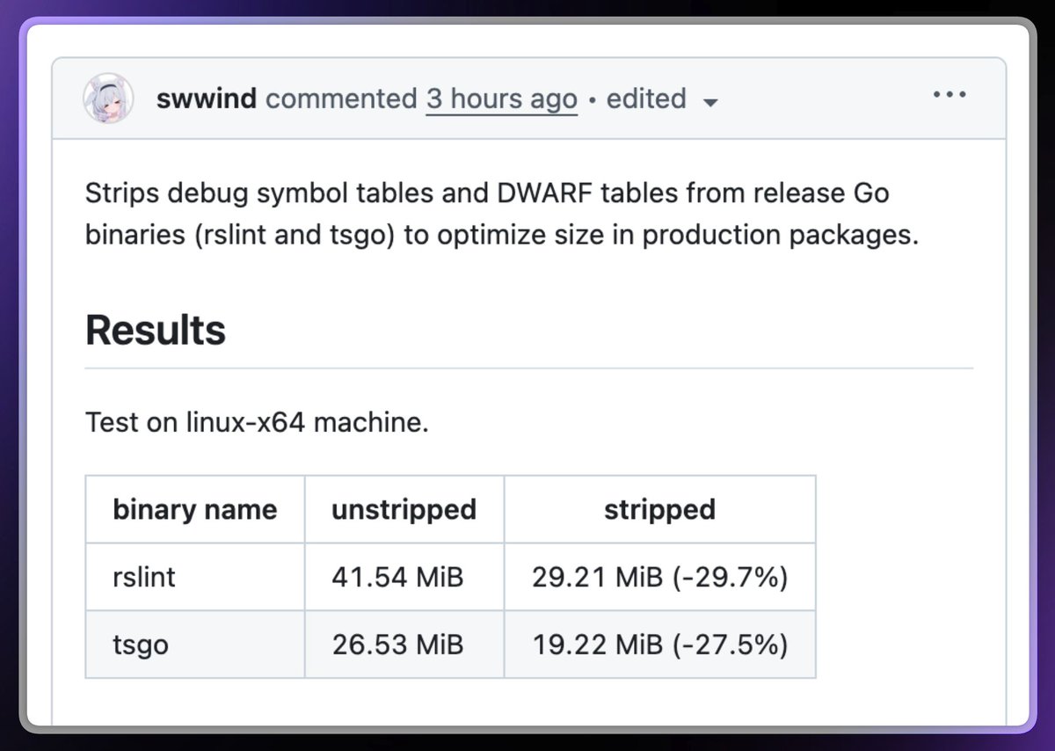Select the "stripped" column header
1055x751 pixels.
(x=660, y=509)
